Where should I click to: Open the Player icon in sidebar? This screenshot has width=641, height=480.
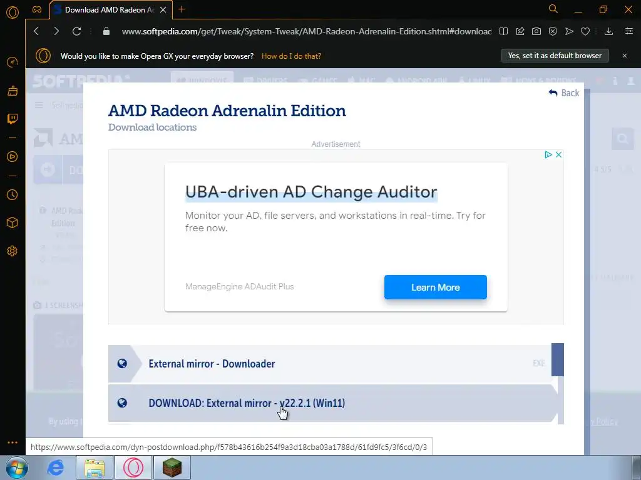click(13, 157)
